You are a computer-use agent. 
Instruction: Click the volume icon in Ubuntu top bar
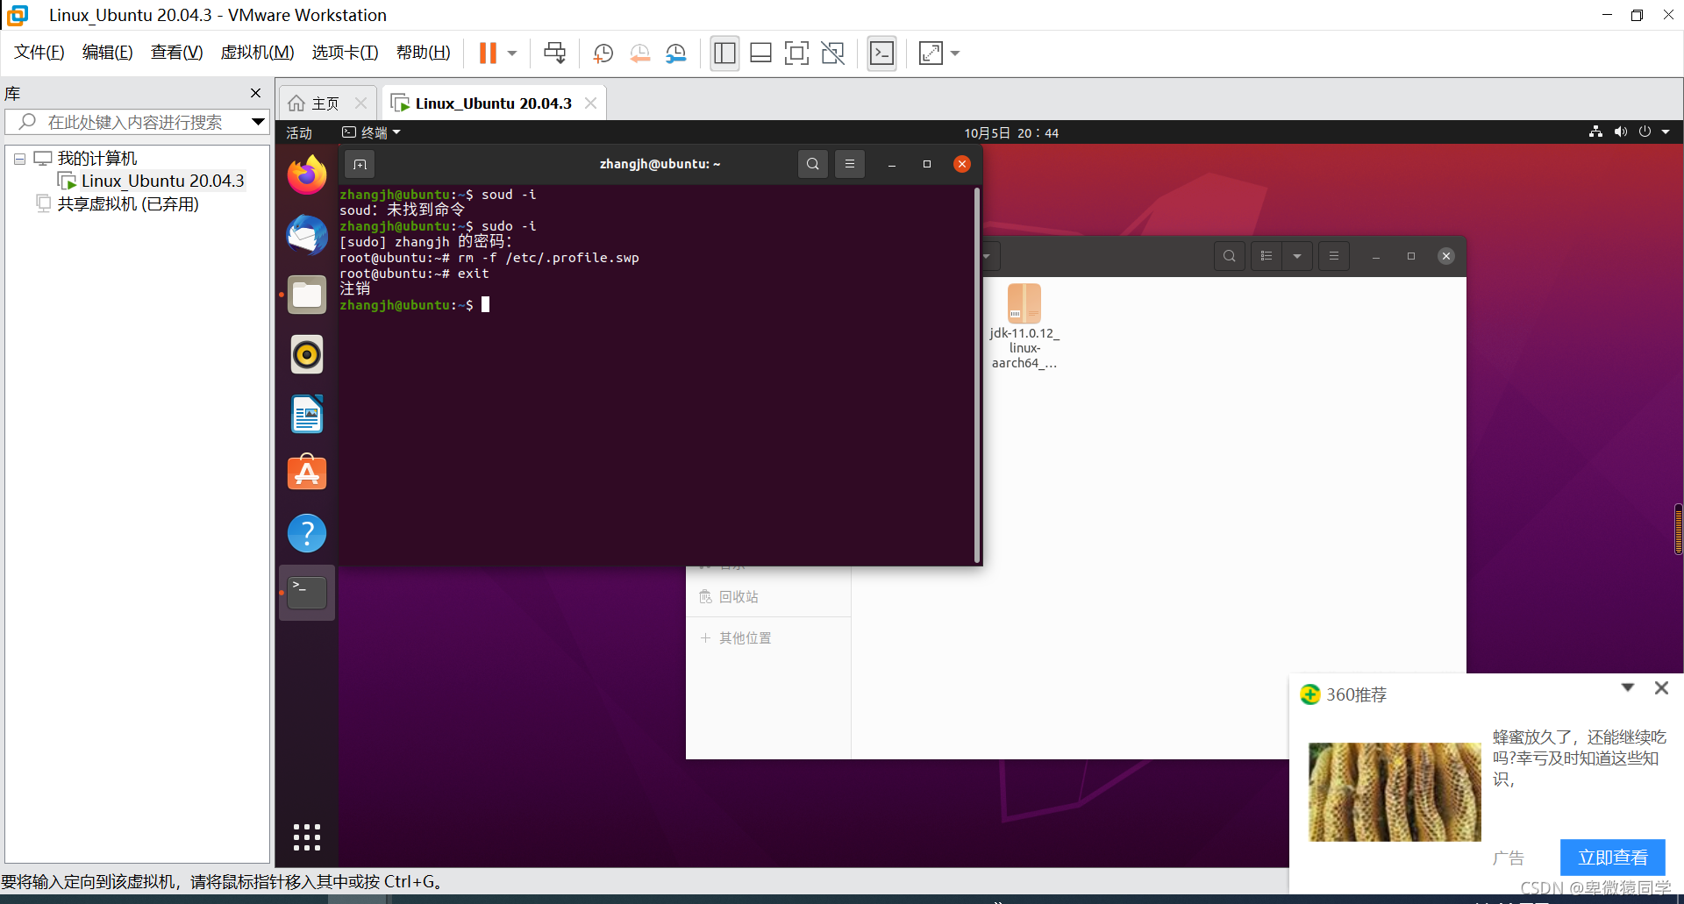tap(1620, 132)
